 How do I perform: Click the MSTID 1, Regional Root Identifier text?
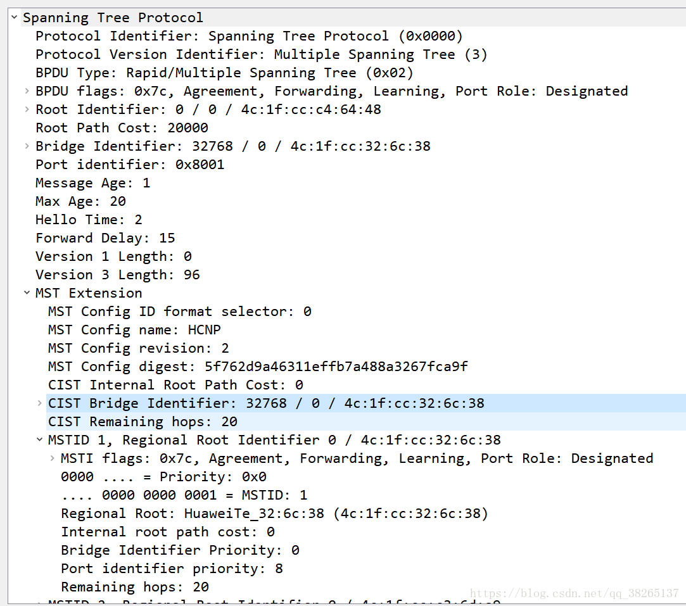[274, 440]
